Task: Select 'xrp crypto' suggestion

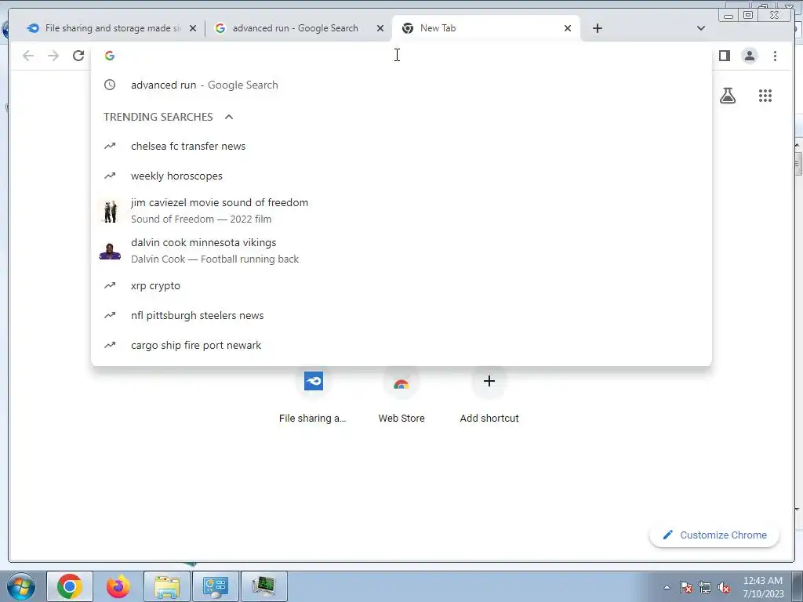Action: point(401,285)
